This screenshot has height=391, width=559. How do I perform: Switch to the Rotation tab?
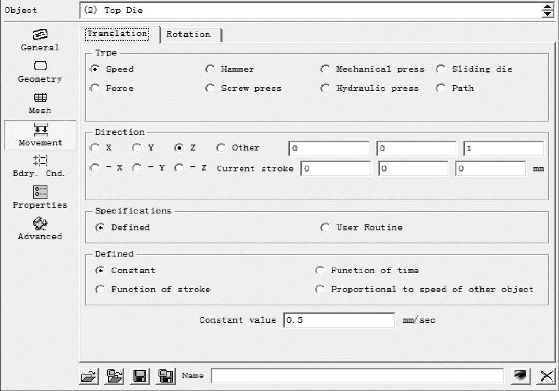coord(189,34)
